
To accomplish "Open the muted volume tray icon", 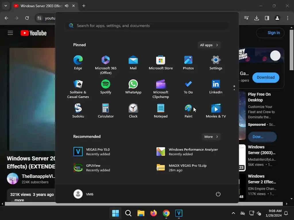I will 259,213.
